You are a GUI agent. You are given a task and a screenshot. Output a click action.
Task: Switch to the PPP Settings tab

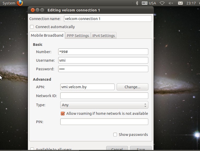coord(78,36)
